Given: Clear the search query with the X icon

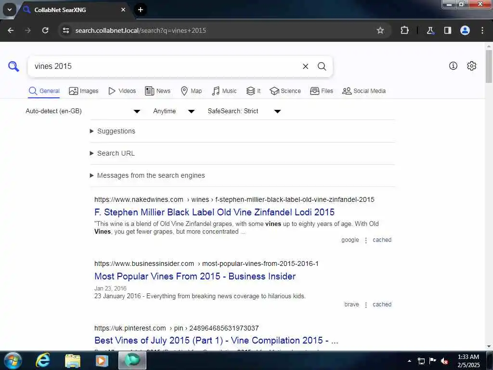Looking at the screenshot, I should point(305,66).
